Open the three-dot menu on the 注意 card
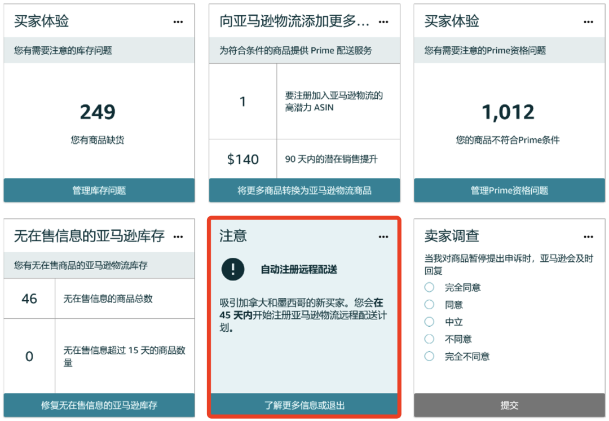This screenshot has width=609, height=421. 383,236
